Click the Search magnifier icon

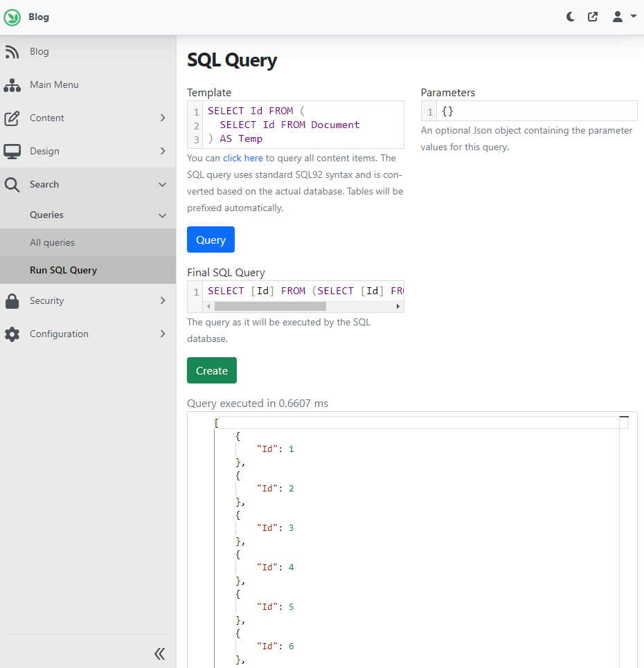click(12, 184)
